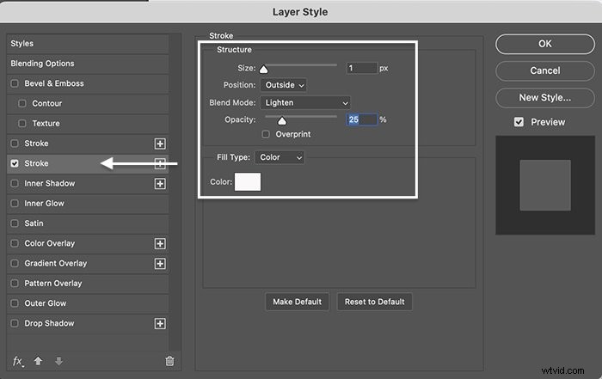Image resolution: width=602 pixels, height=379 pixels.
Task: Delete effect with the trash icon
Action: [x=169, y=361]
